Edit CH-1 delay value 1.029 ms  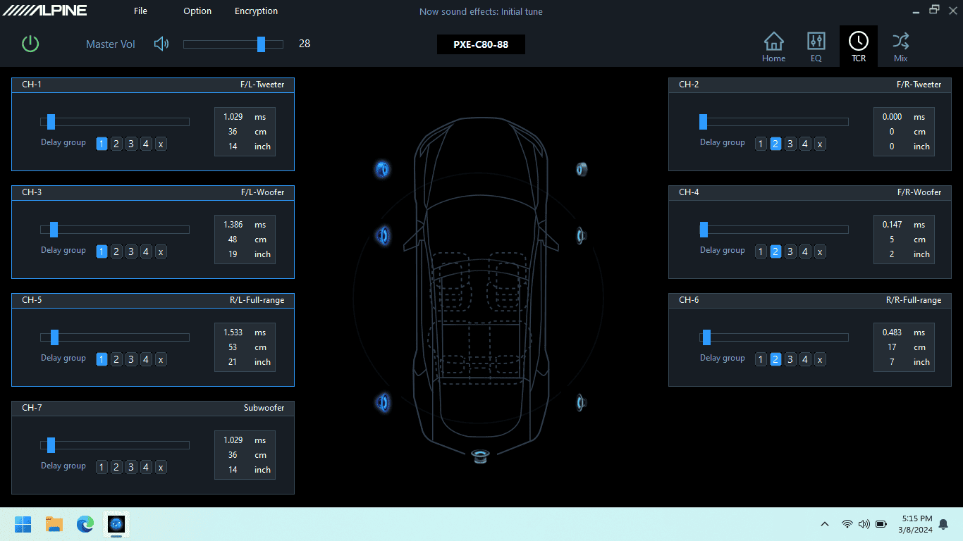coord(233,117)
